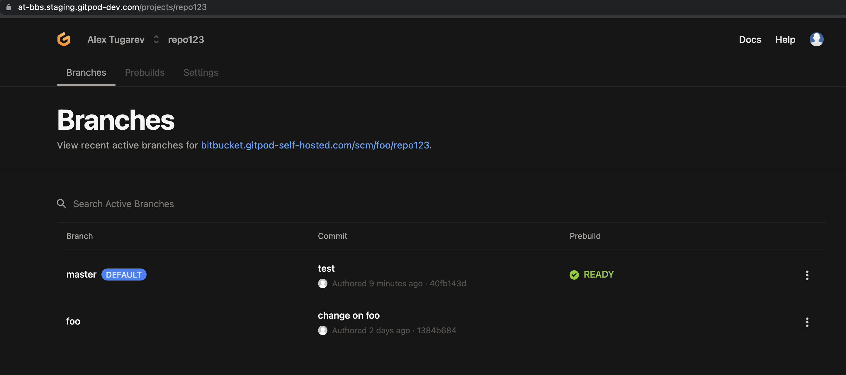Viewport: 846px width, 375px height.
Task: Open the Help link
Action: (x=785, y=39)
